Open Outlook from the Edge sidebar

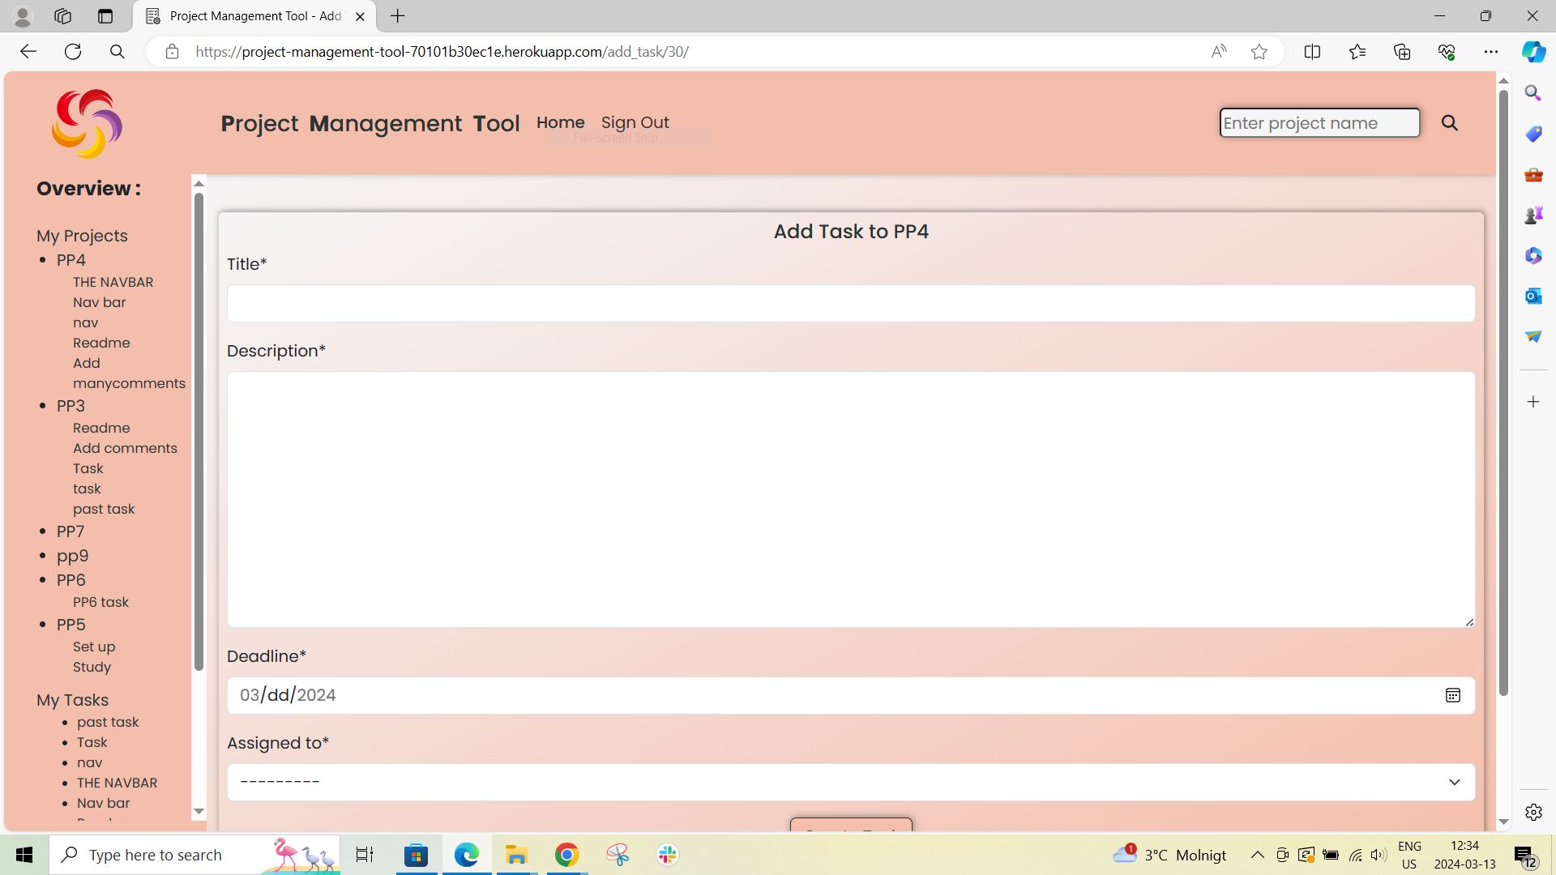[1532, 296]
